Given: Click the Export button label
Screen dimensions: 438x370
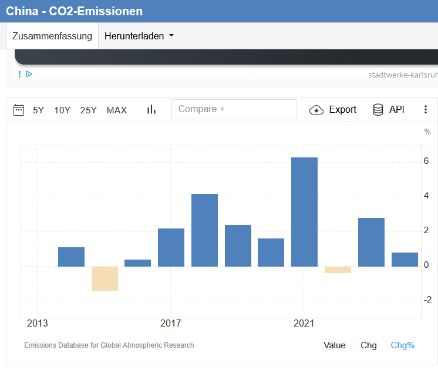Looking at the screenshot, I should (x=342, y=110).
